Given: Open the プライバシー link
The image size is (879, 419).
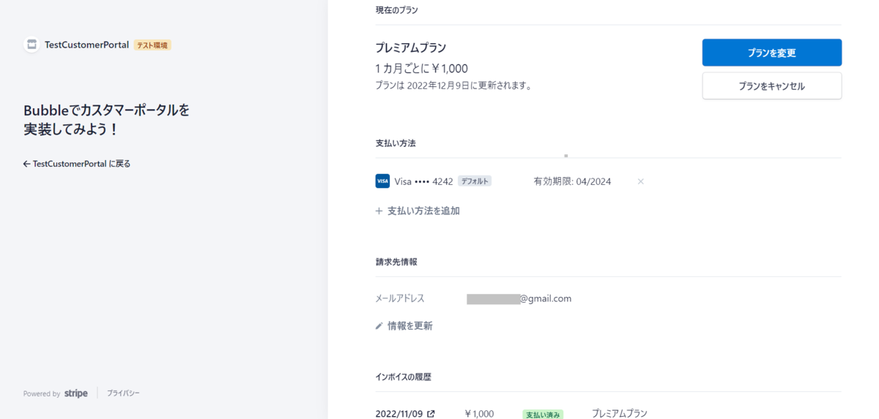Looking at the screenshot, I should coord(123,393).
